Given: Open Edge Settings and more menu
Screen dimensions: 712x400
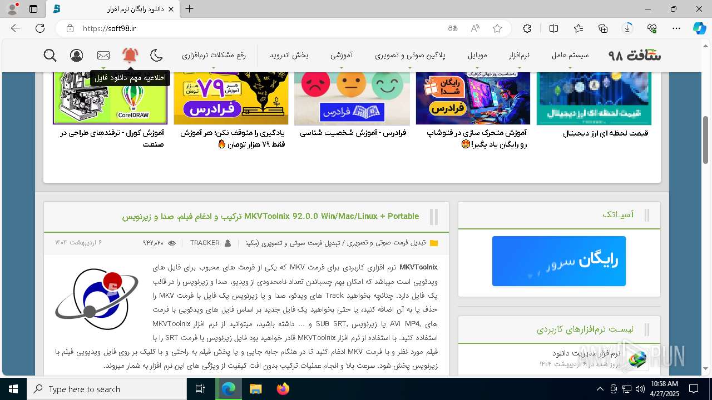Looking at the screenshot, I should coord(676,28).
